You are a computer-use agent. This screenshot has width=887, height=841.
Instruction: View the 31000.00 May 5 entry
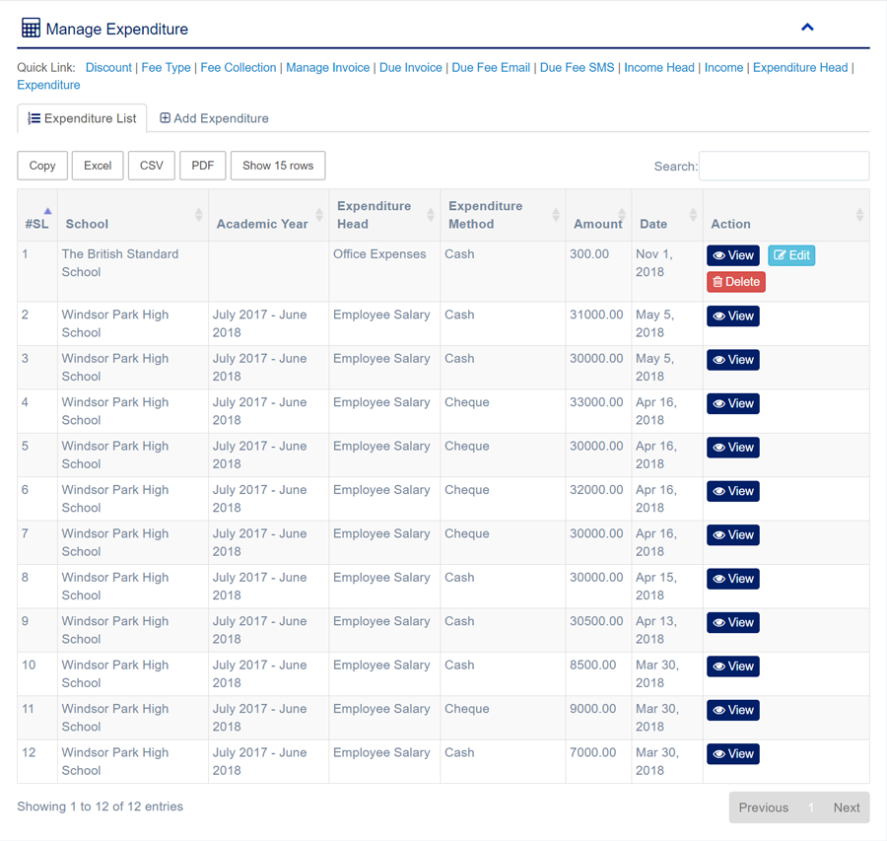click(x=733, y=315)
